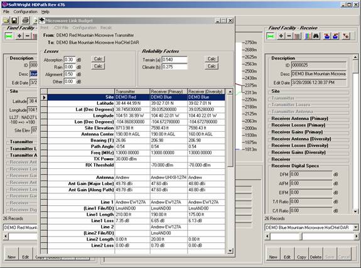Image resolution: width=361 pixels, height=268 pixels.
Task: Click the T/I Ratio dB input field
Action: point(311,201)
